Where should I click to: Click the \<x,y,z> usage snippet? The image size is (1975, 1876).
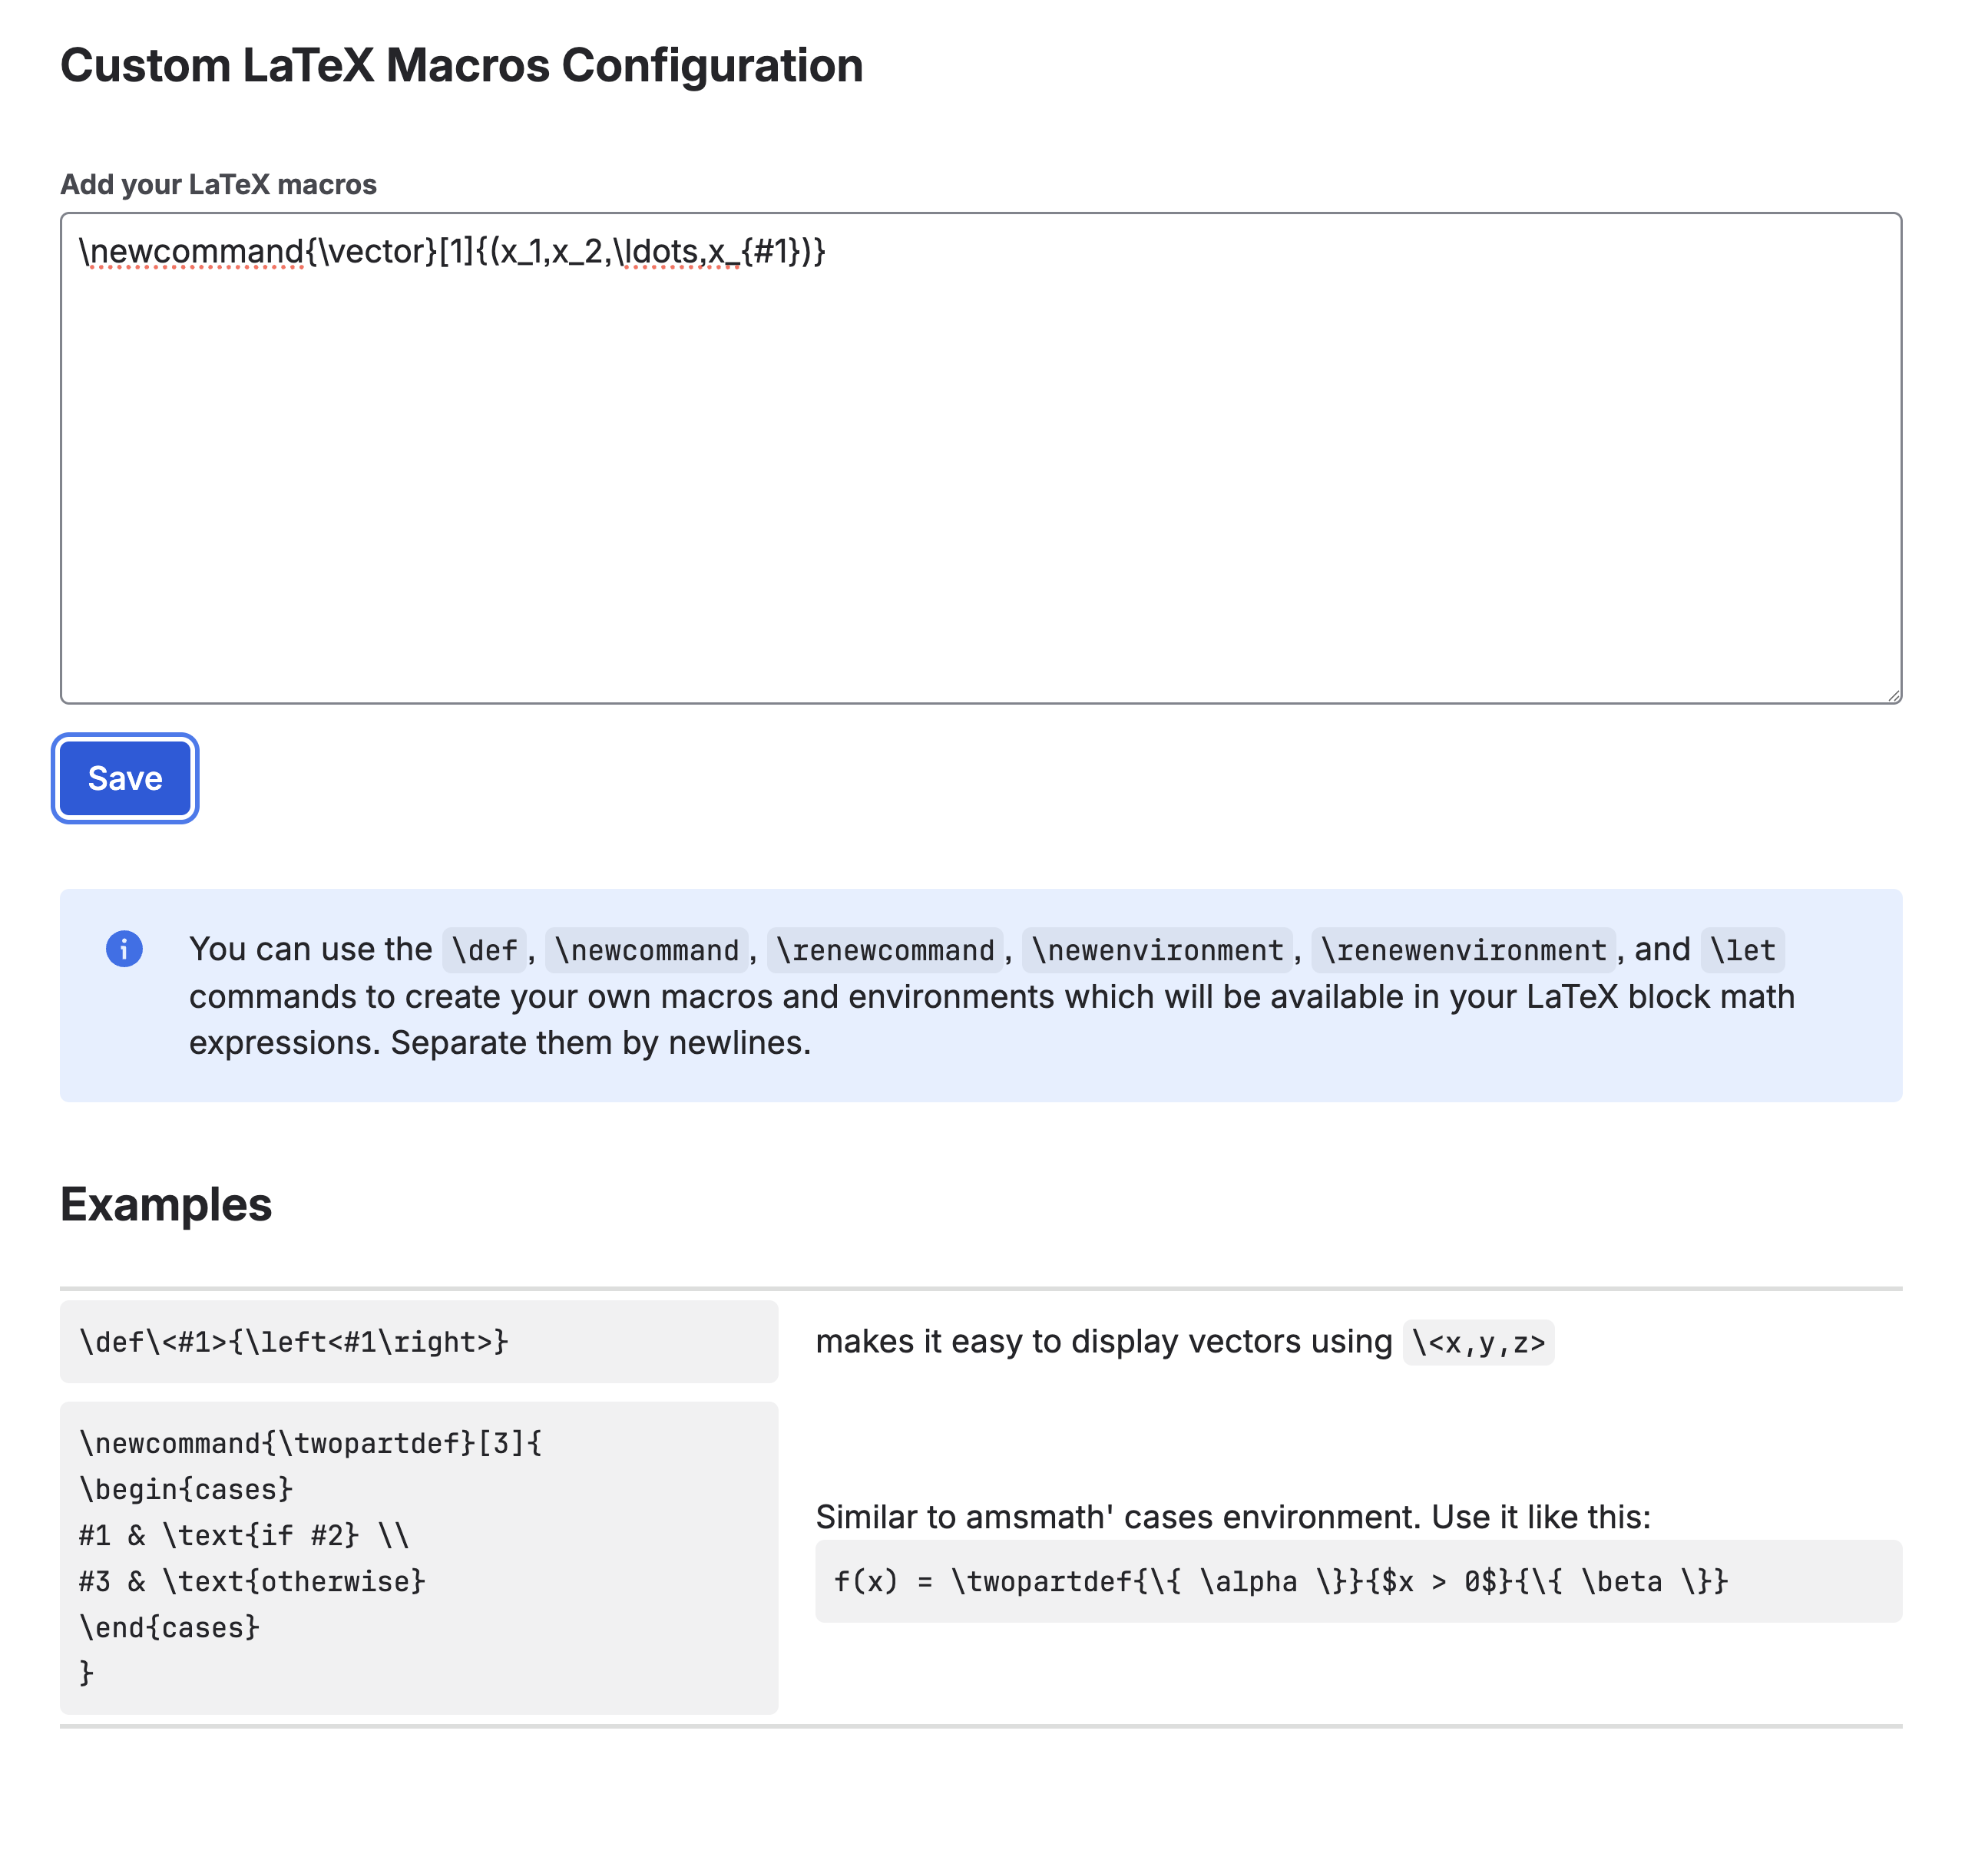(1477, 1342)
